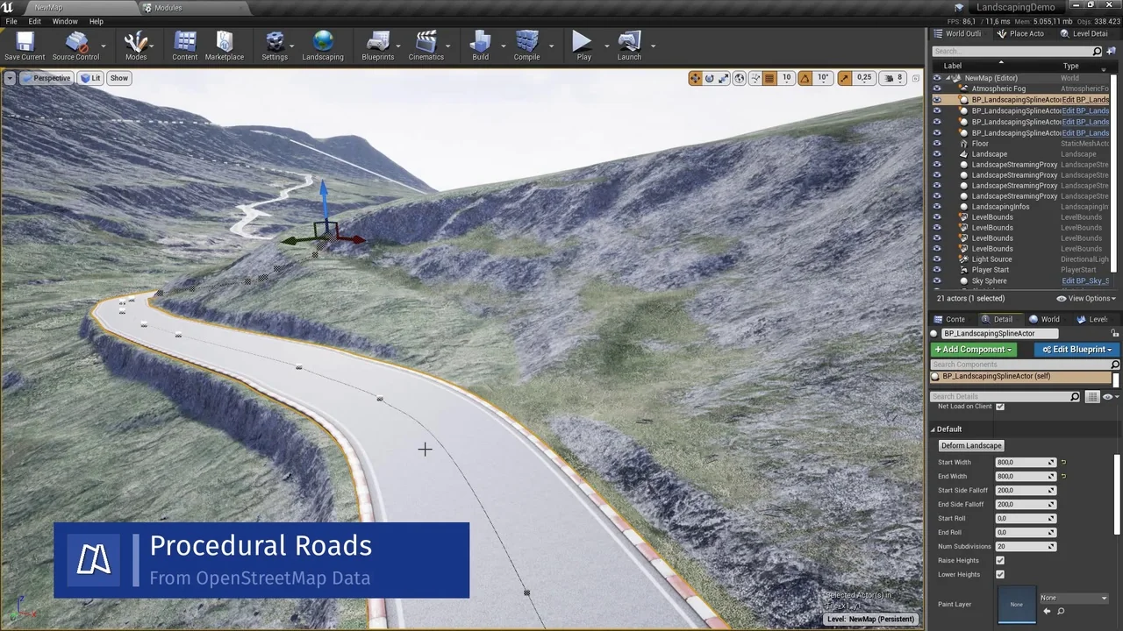Toggle the world/local coordinate globe icon
The image size is (1123, 631).
(739, 78)
